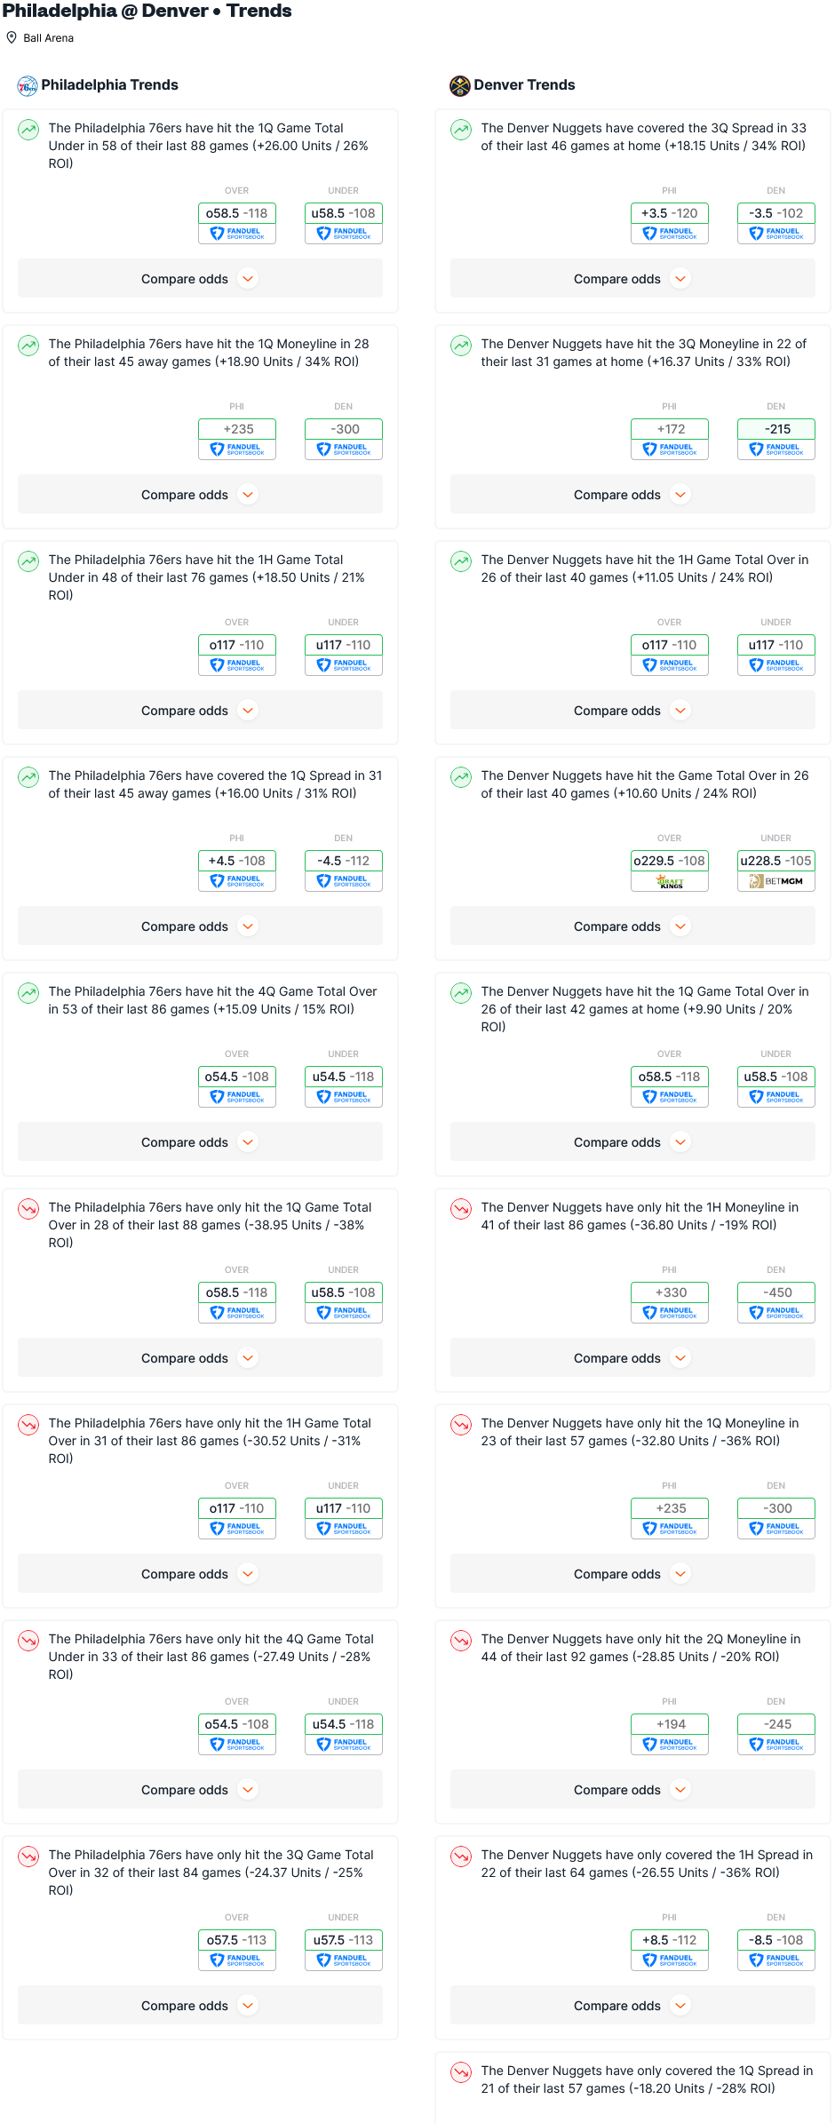The height and width of the screenshot is (2123, 835).
Task: Expand Compare odds under Nuggets 3Q Spread trend
Action: pyautogui.click(x=632, y=279)
